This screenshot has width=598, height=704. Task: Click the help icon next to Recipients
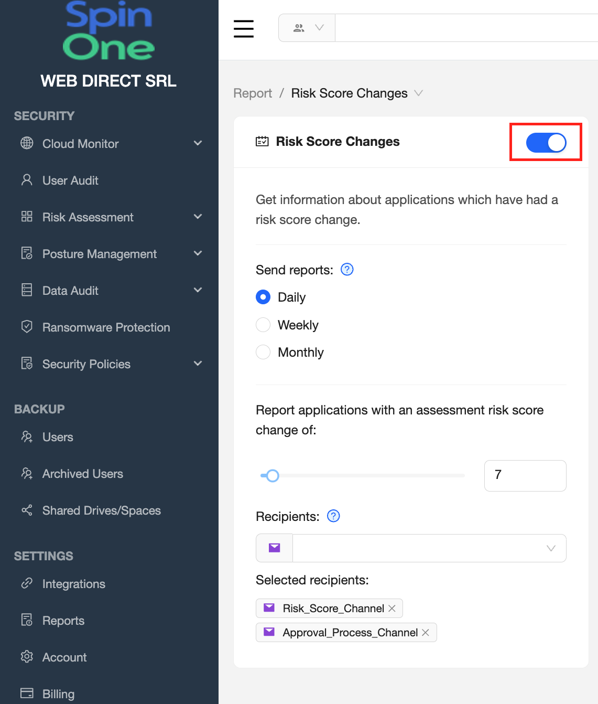(x=333, y=516)
